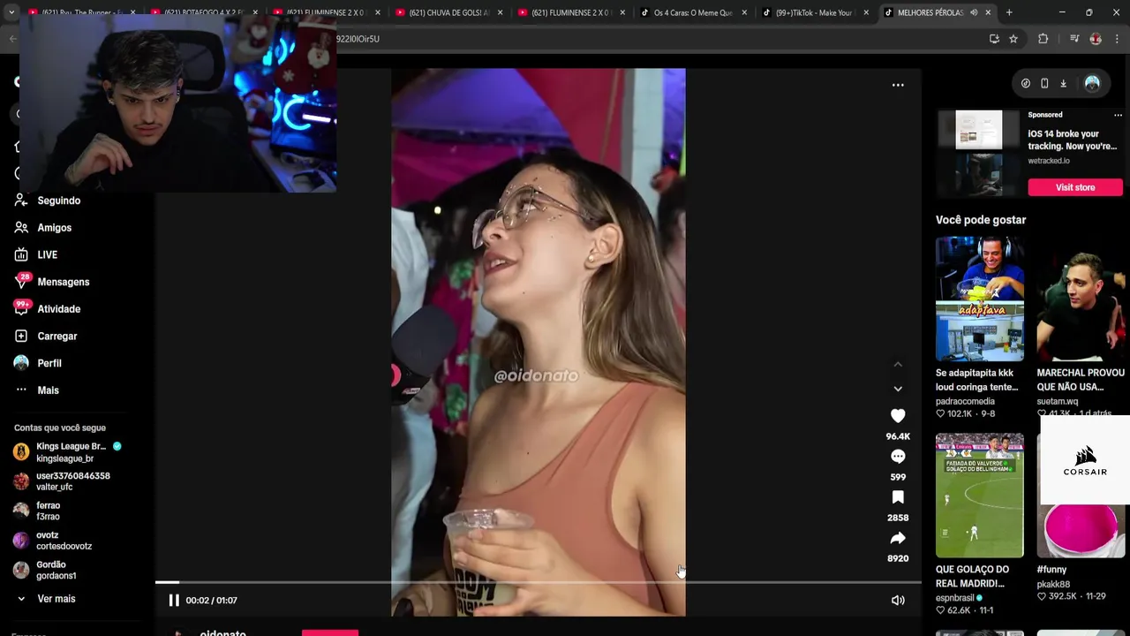Go to next video with down chevron

[x=898, y=389]
